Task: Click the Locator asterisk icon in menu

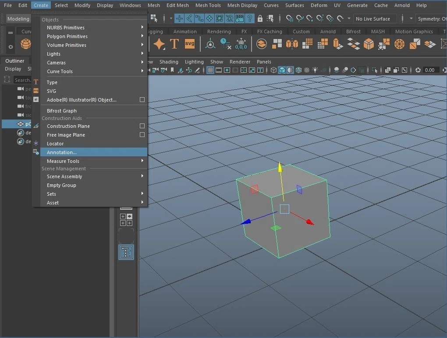Action: (36, 144)
